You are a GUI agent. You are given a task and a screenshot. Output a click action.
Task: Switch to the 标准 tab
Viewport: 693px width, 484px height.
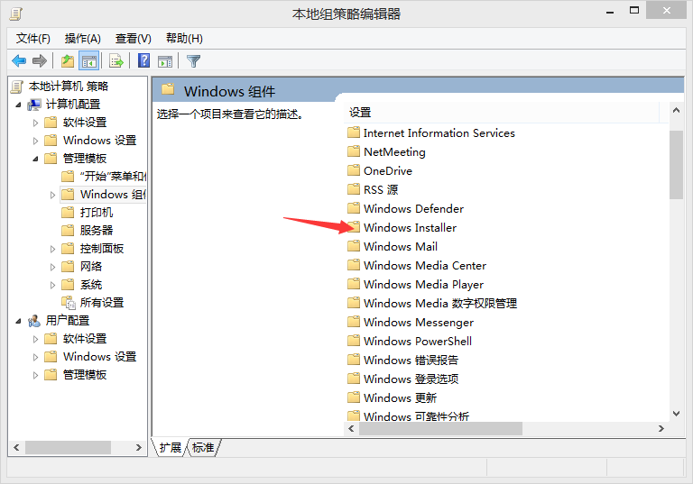(x=203, y=447)
